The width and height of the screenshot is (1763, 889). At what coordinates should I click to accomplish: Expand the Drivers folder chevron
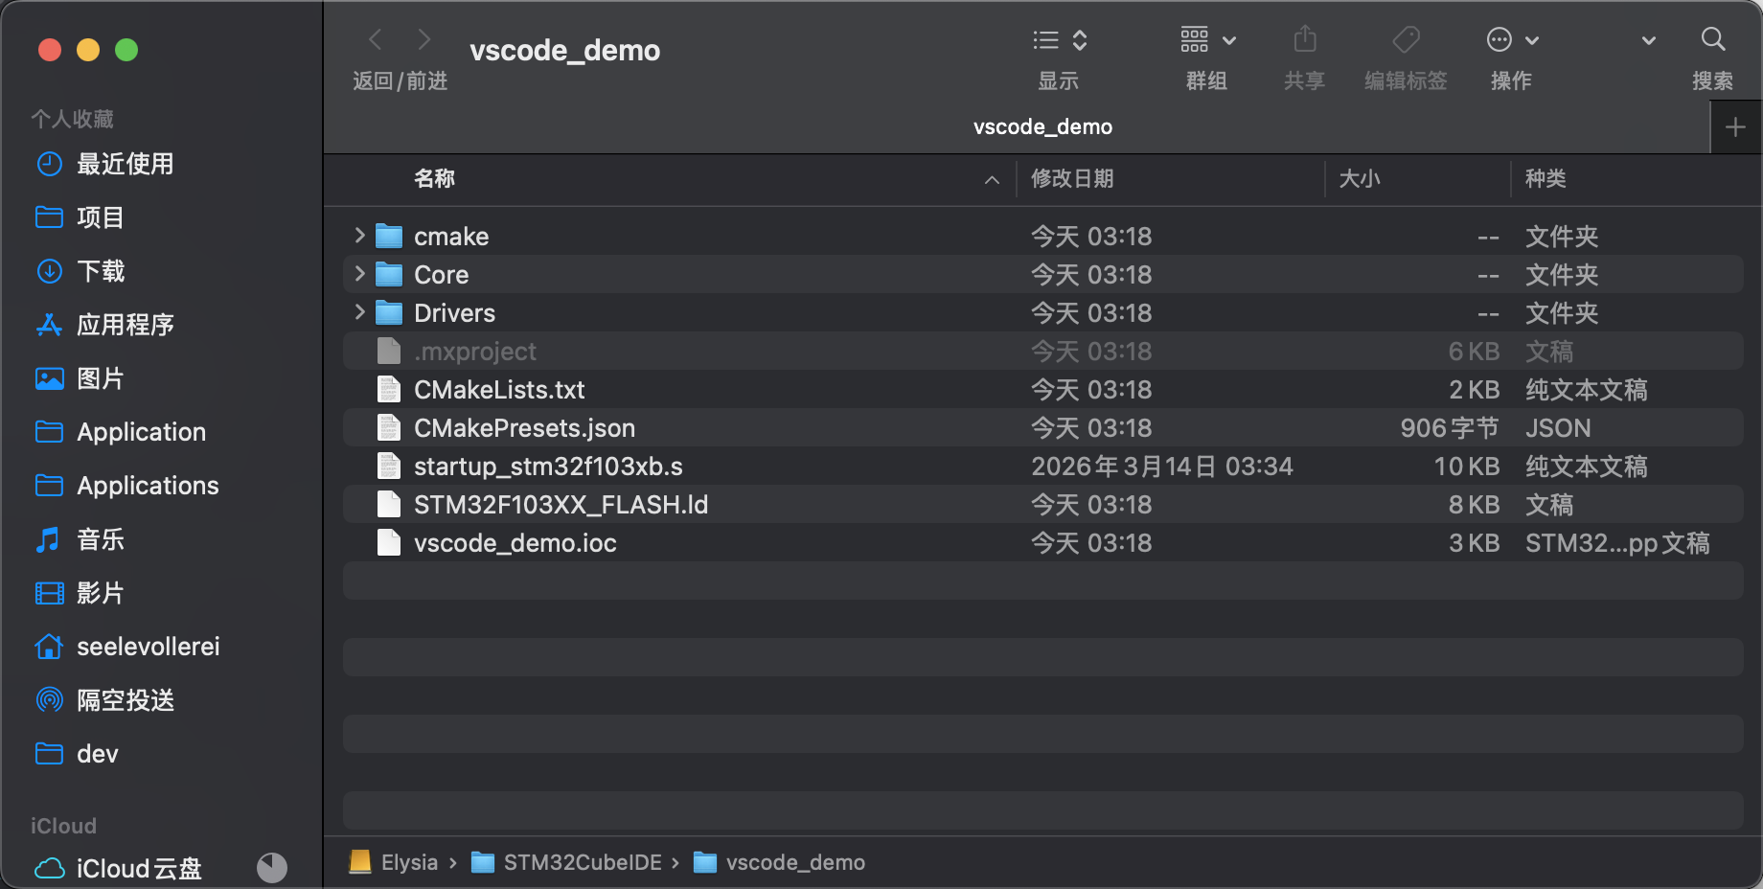click(359, 312)
